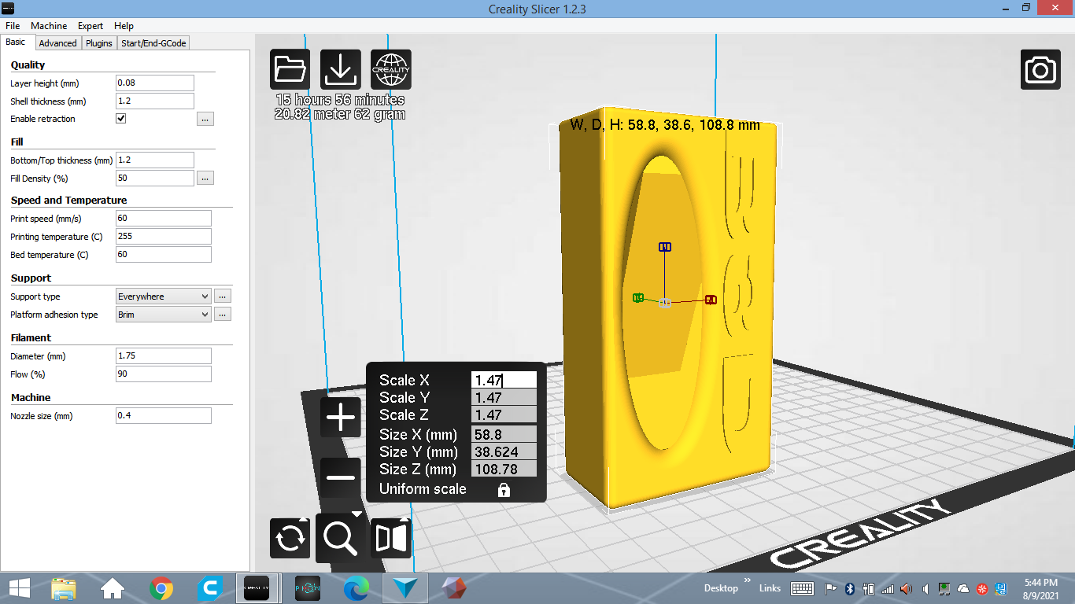Expand the Platform adhesion type dropdown

(x=164, y=315)
